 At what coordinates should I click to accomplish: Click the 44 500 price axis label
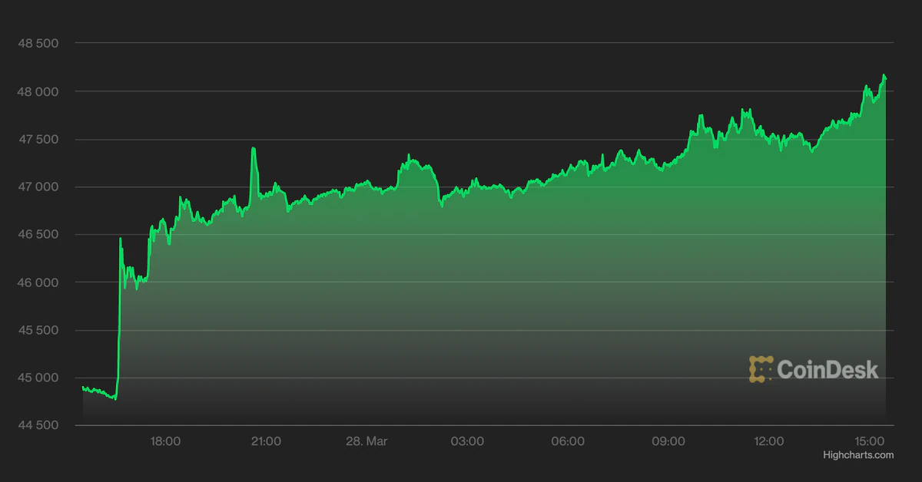38,426
